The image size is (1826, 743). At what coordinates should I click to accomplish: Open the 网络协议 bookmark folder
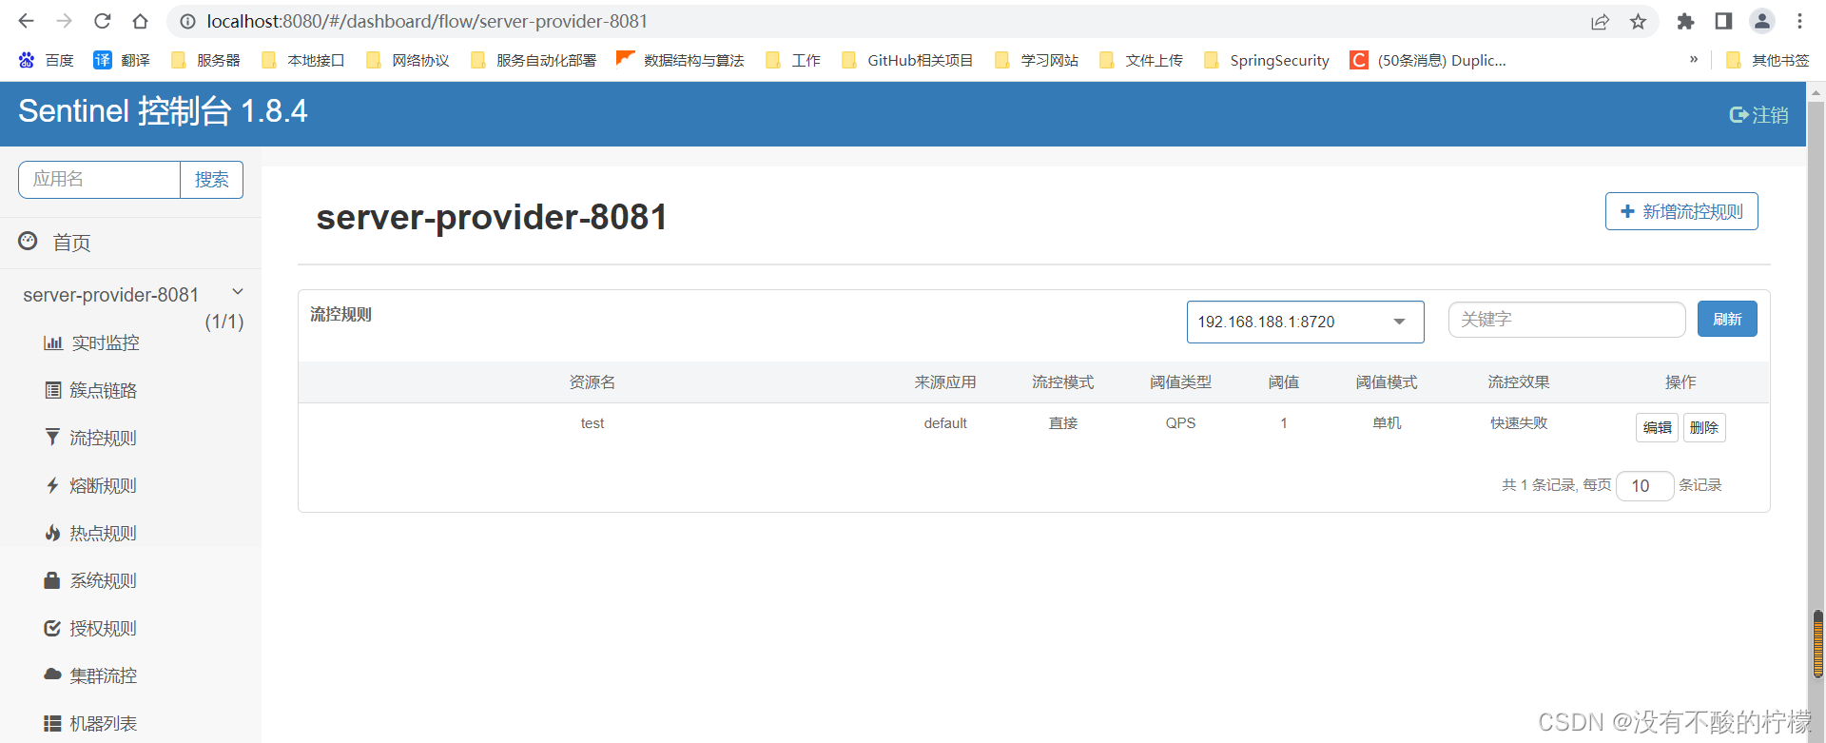407,60
